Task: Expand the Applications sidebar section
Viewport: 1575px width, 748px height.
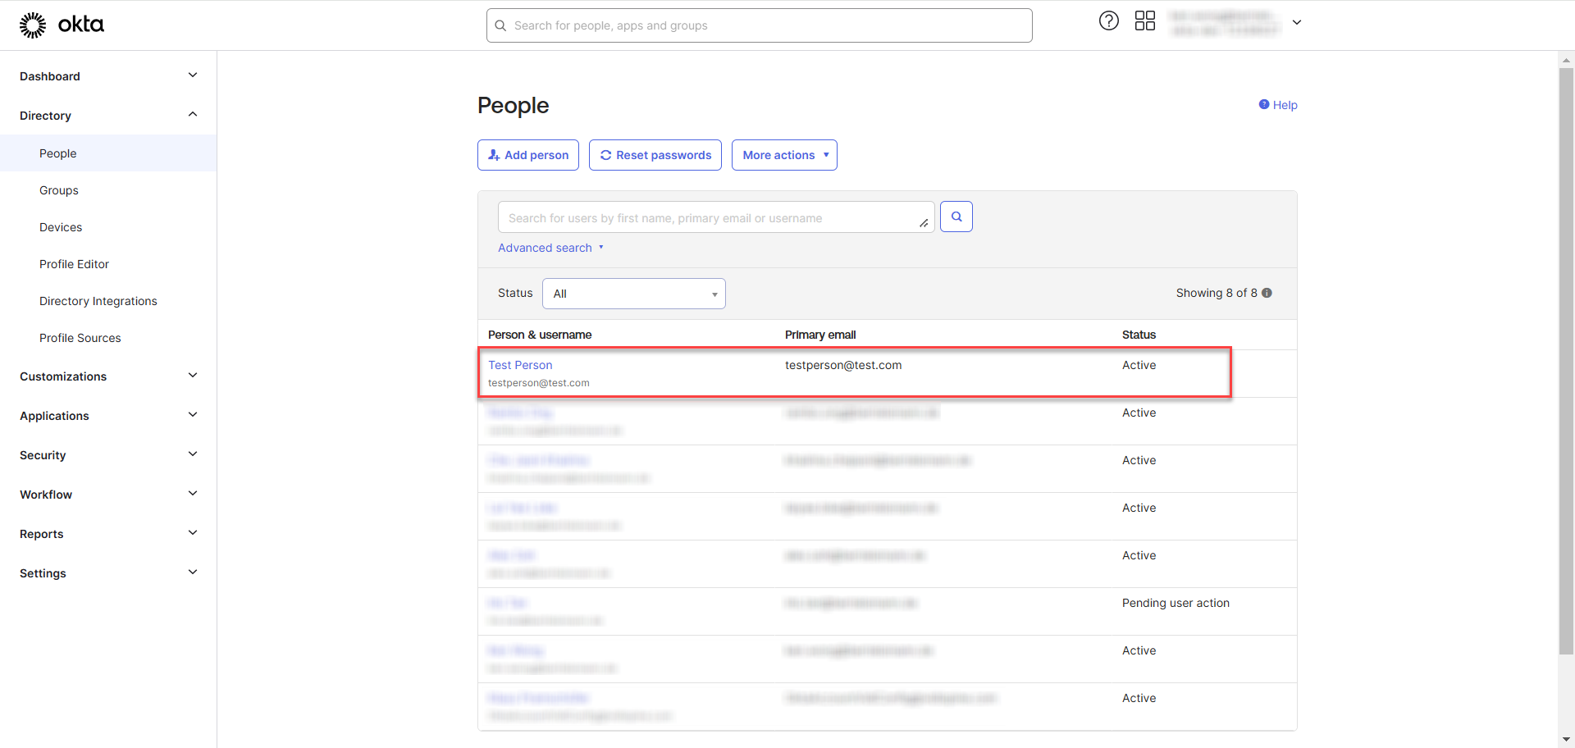Action: click(193, 415)
